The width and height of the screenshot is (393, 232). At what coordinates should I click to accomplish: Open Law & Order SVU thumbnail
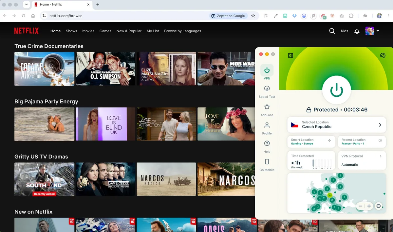[x=105, y=179]
